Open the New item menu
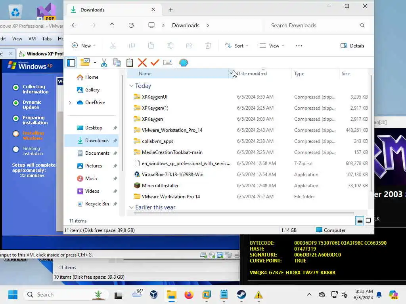The width and height of the screenshot is (406, 304). [x=84, y=46]
